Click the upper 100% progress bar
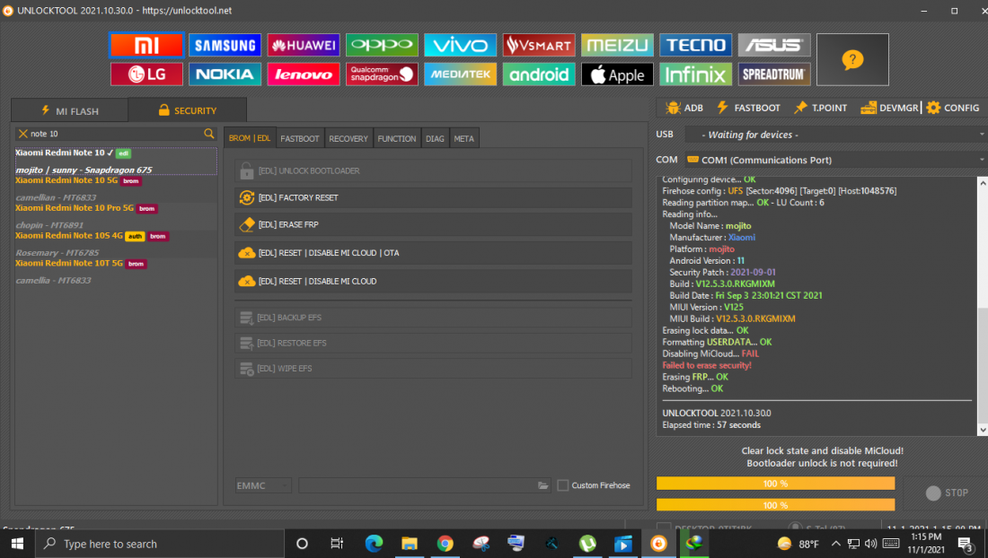The height and width of the screenshot is (558, 988). coord(776,484)
